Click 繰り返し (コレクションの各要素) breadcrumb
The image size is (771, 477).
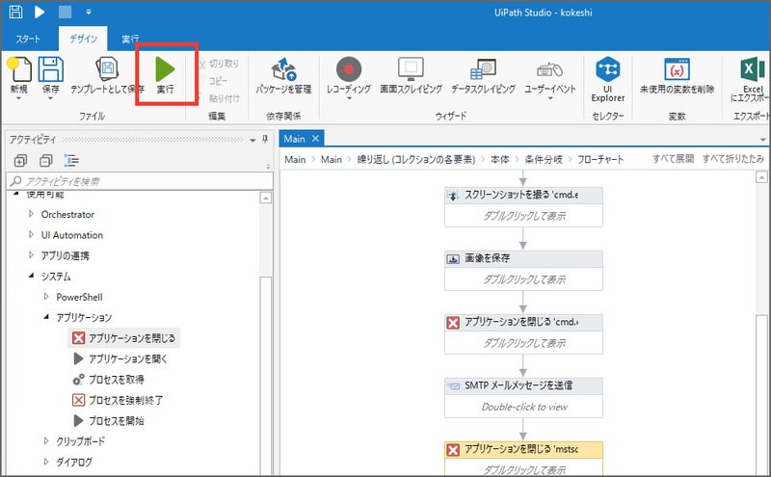pyautogui.click(x=416, y=159)
